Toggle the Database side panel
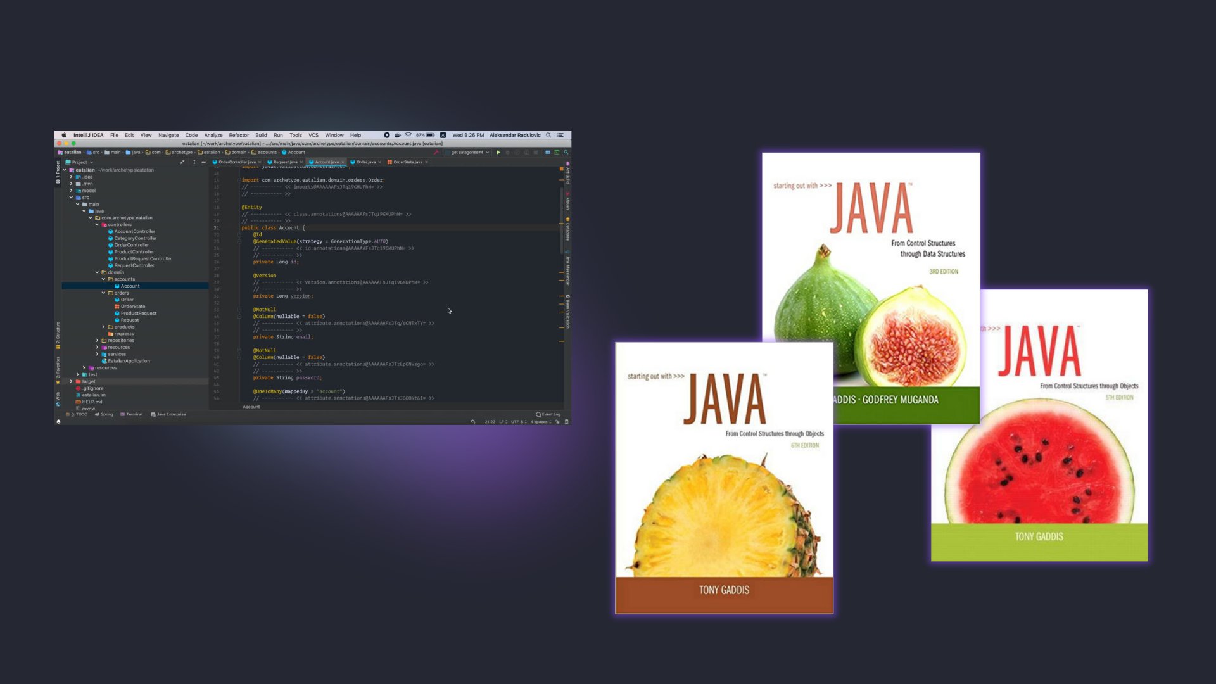Viewport: 1216px width, 684px height. (567, 230)
